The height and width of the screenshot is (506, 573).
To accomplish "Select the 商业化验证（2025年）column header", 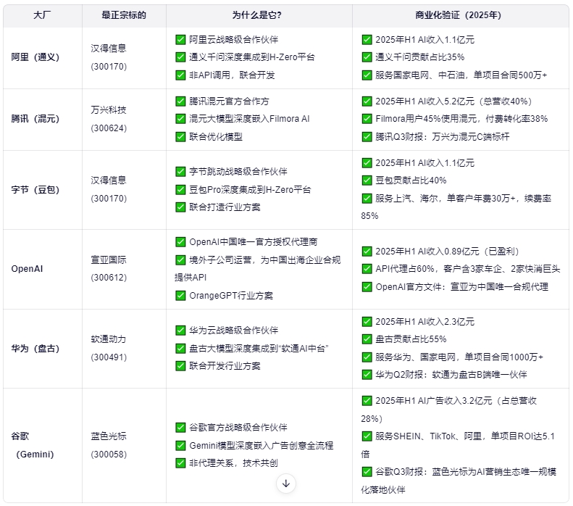I will click(x=458, y=15).
